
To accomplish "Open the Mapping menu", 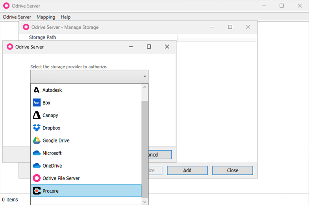I will (x=46, y=17).
